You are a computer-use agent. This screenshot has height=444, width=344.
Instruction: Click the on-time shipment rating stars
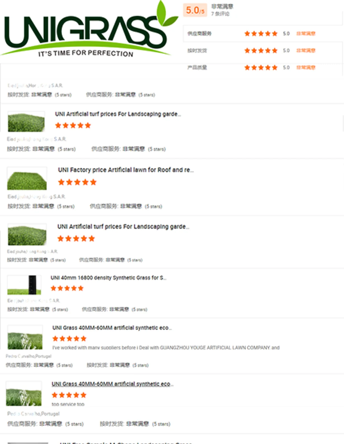(261, 50)
